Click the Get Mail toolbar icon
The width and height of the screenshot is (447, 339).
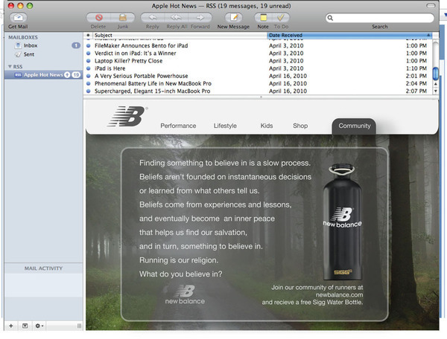(18, 18)
